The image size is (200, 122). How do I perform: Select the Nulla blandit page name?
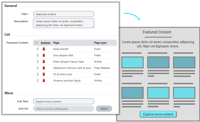(61, 49)
